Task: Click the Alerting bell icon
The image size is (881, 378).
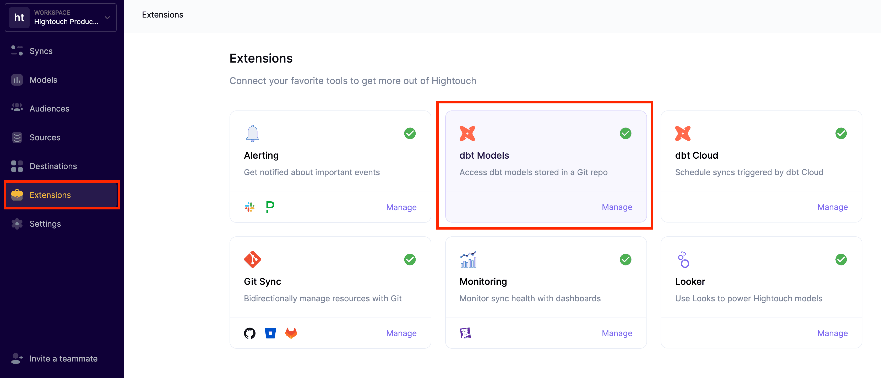Action: click(252, 133)
